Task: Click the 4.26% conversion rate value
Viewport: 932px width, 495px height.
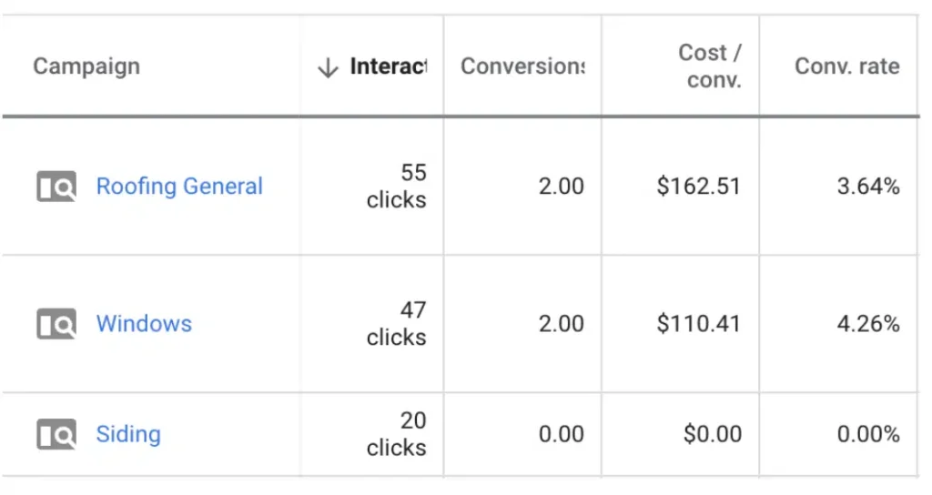Action: (x=867, y=324)
